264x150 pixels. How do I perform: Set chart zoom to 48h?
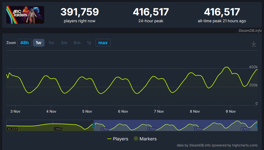(x=24, y=43)
